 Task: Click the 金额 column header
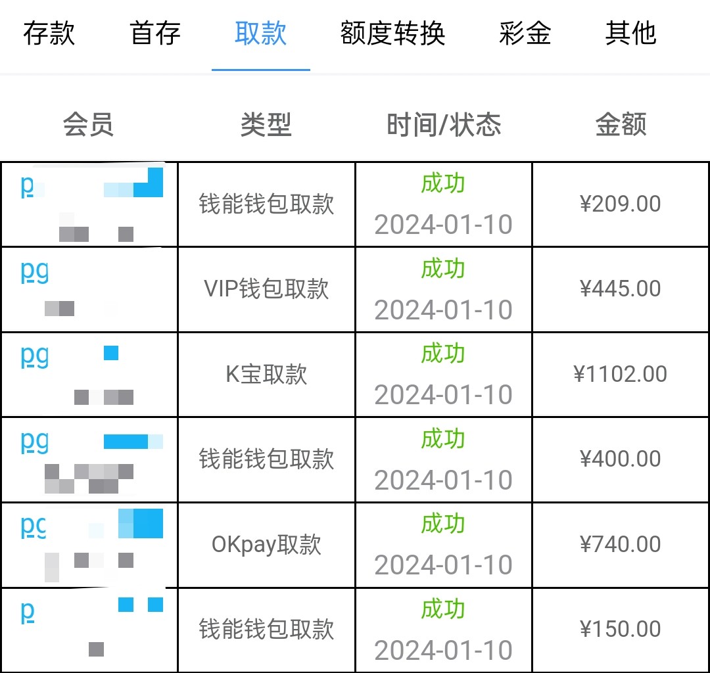point(621,124)
